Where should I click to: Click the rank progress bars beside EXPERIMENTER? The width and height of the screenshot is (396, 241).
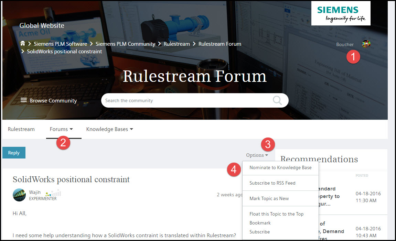click(53, 193)
